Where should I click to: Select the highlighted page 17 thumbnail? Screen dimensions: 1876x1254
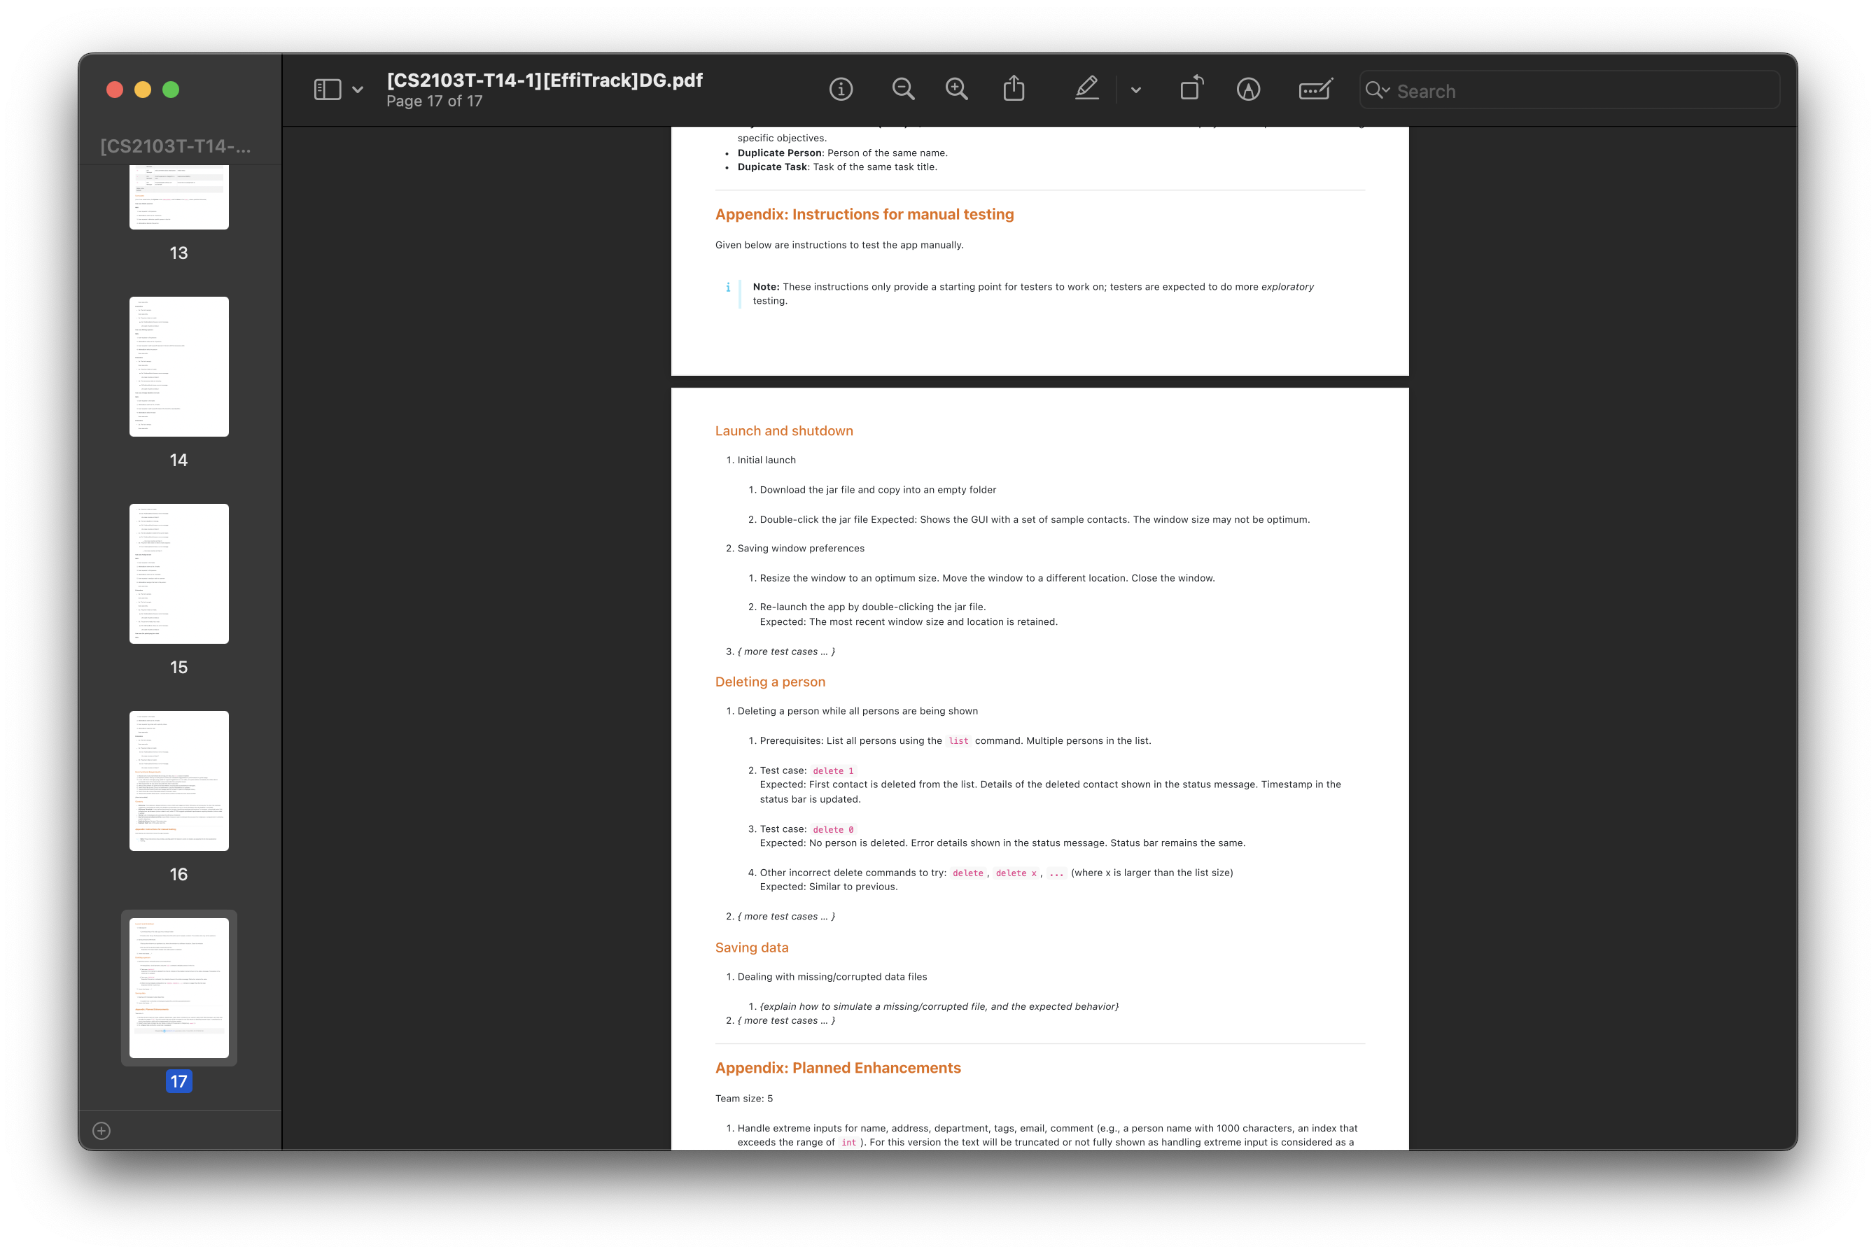(179, 987)
